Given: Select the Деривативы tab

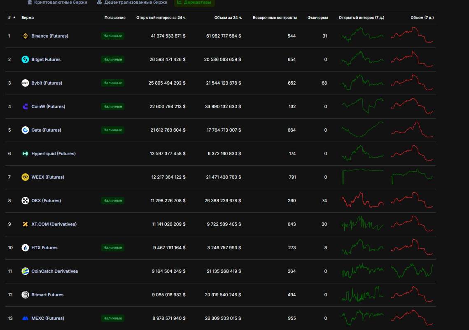Looking at the screenshot, I should click(x=194, y=2).
